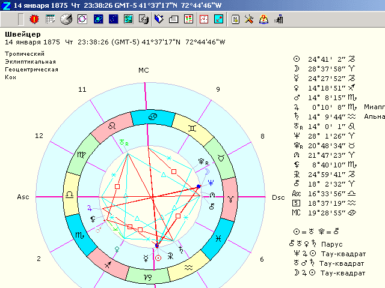The width and height of the screenshot is (385, 288).
Task: Click the Альна star label
Action: (374, 116)
